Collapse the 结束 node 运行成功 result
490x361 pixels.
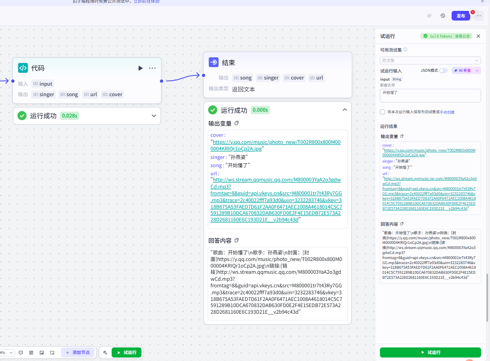pos(345,110)
